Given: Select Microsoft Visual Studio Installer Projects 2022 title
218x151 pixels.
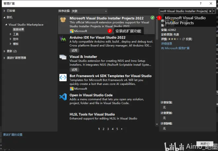Looking at the screenshot, I should click(x=106, y=18).
